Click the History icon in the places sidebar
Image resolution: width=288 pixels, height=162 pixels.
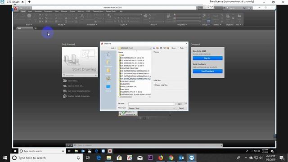point(108,55)
